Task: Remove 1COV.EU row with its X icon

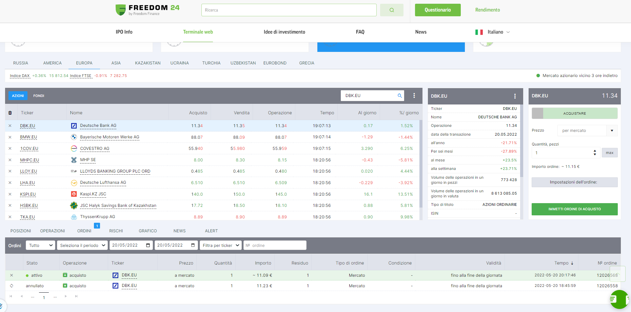Action: pyautogui.click(x=10, y=149)
